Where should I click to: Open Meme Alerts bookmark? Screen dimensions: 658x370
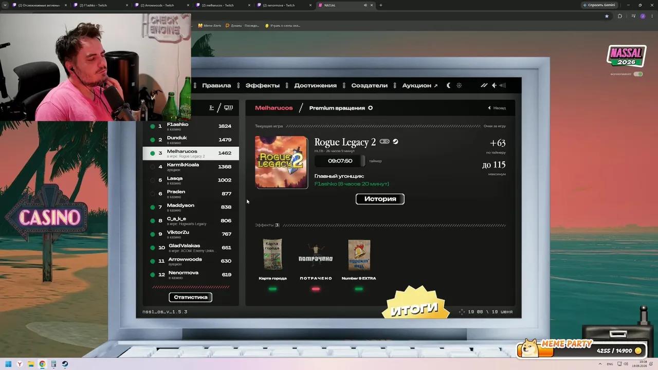(x=210, y=26)
